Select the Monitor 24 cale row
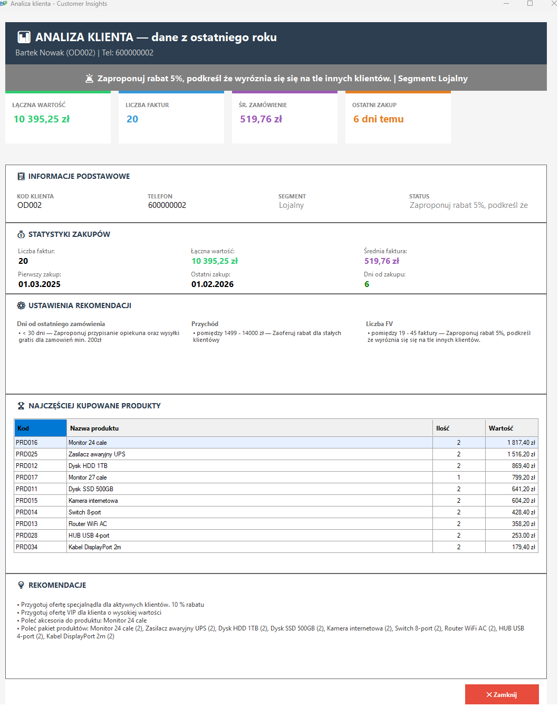The width and height of the screenshot is (559, 707). tap(249, 443)
